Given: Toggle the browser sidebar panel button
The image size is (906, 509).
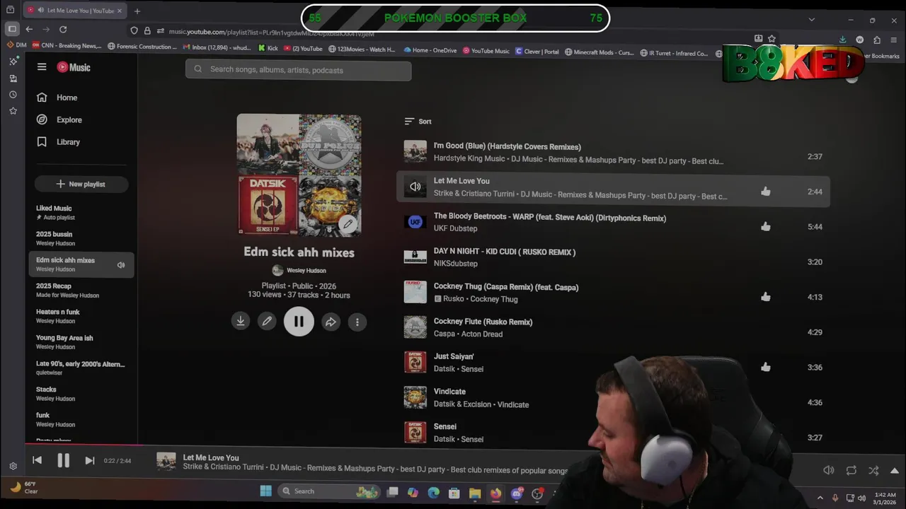Looking at the screenshot, I should 12,29.
